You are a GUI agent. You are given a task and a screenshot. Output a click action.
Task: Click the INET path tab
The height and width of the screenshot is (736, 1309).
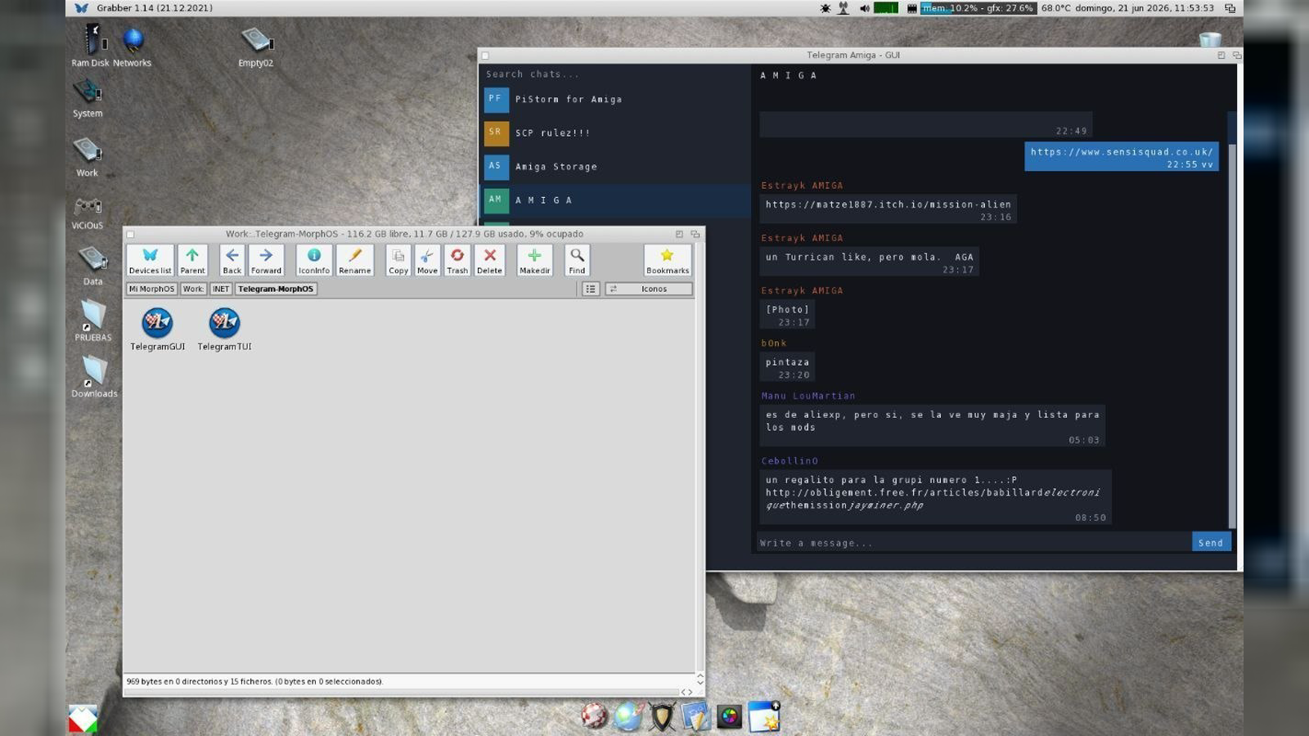[221, 289]
